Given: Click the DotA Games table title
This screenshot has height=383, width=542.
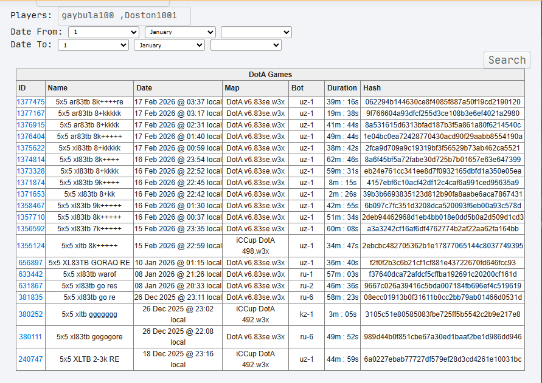Looking at the screenshot, I should [x=270, y=75].
